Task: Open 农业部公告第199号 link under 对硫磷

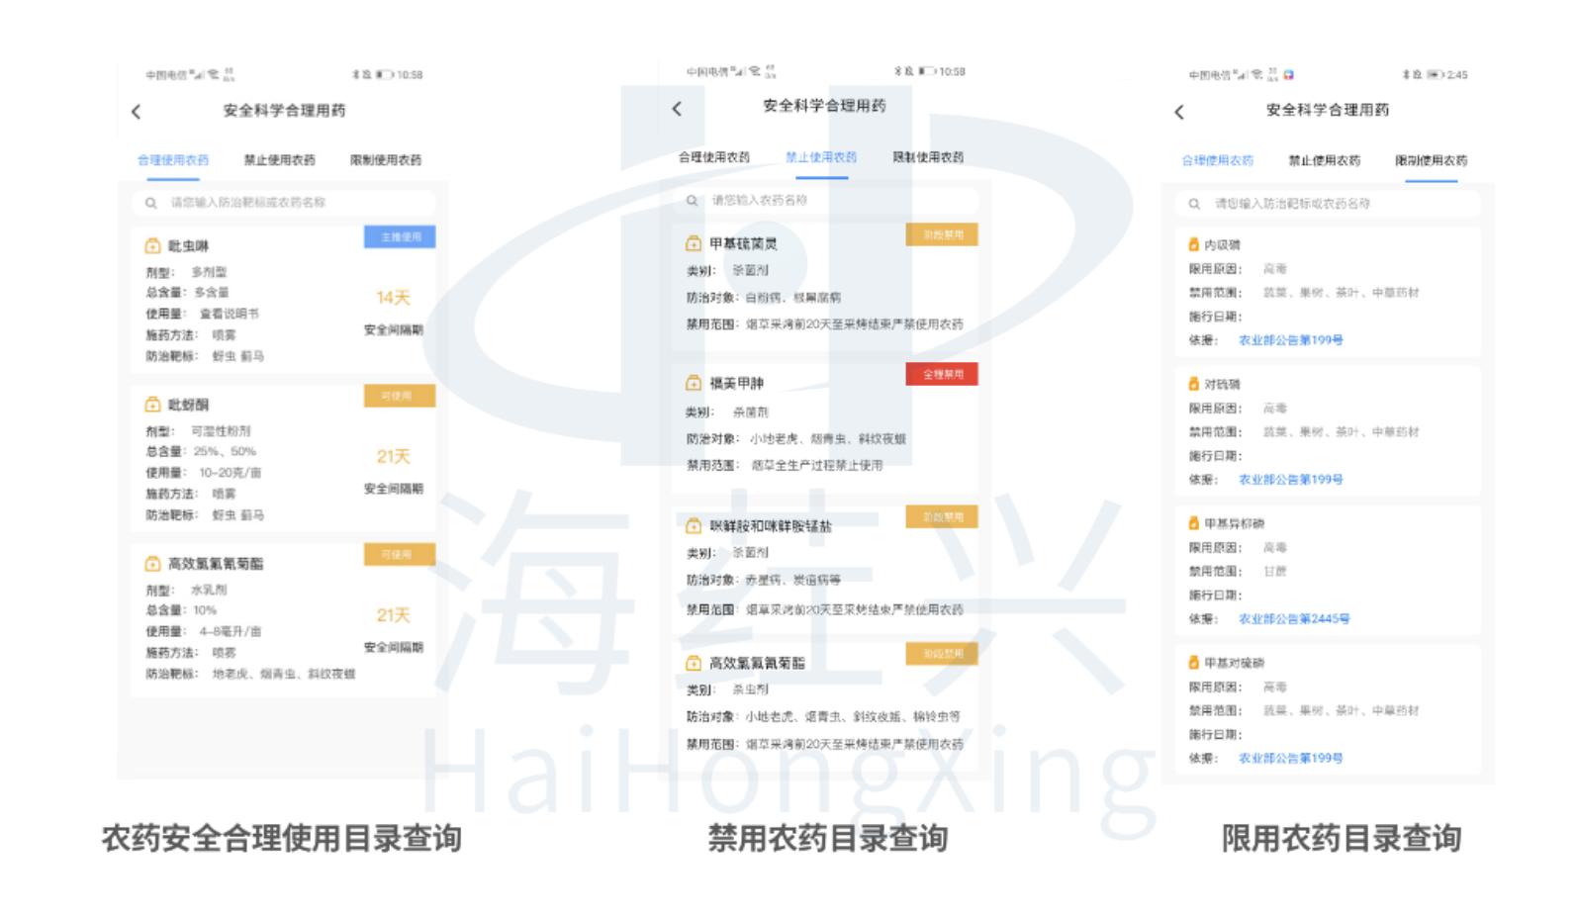Action: [1290, 480]
